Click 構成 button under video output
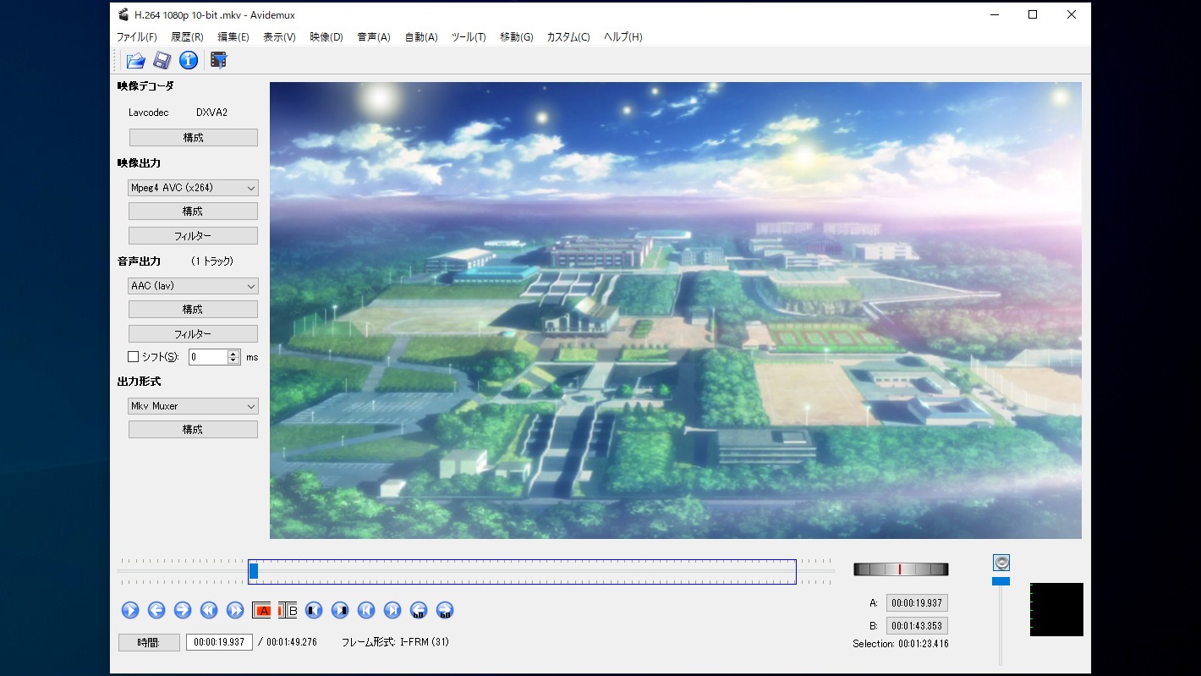This screenshot has width=1201, height=676. [x=193, y=212]
